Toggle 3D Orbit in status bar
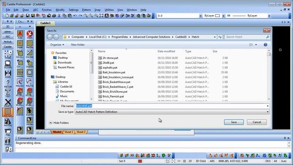The image size is (293, 165). coord(201,161)
